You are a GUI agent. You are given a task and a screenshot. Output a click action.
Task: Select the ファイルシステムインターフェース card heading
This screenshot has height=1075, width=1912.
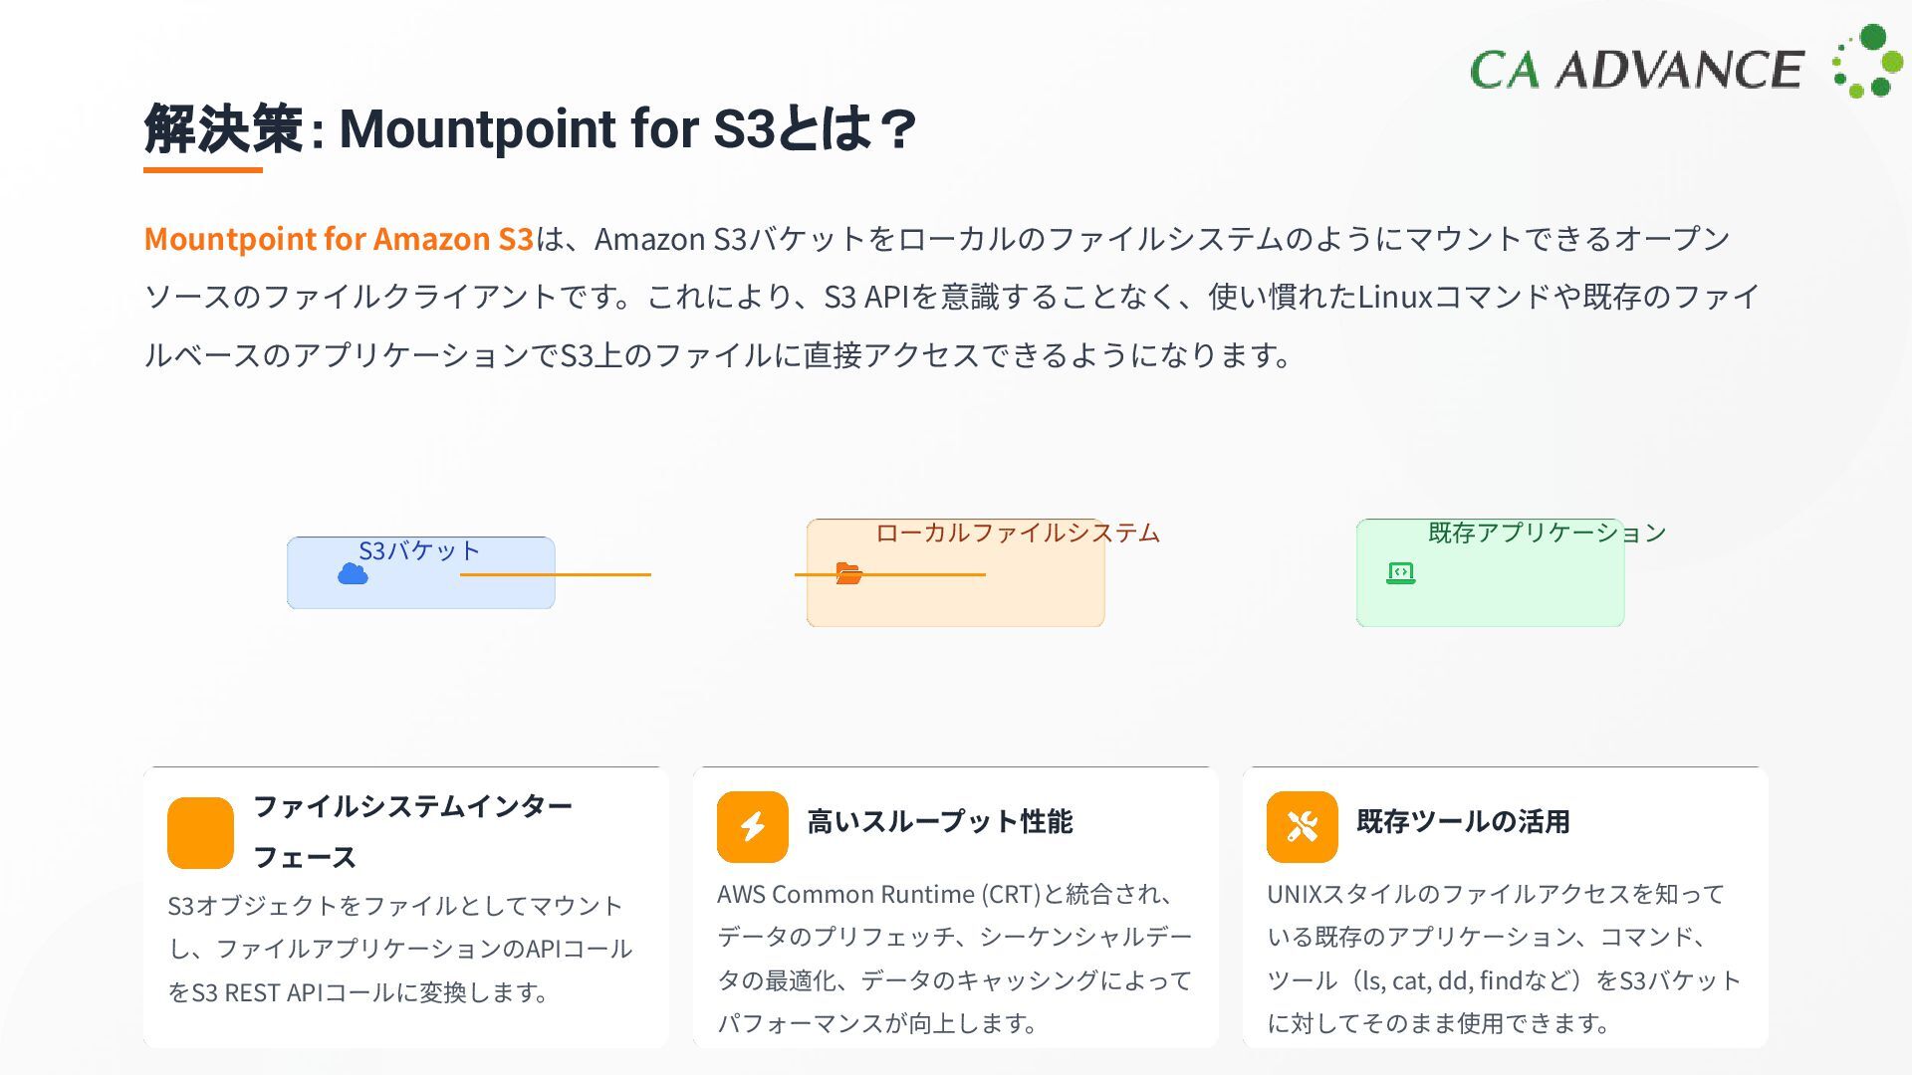tap(412, 830)
